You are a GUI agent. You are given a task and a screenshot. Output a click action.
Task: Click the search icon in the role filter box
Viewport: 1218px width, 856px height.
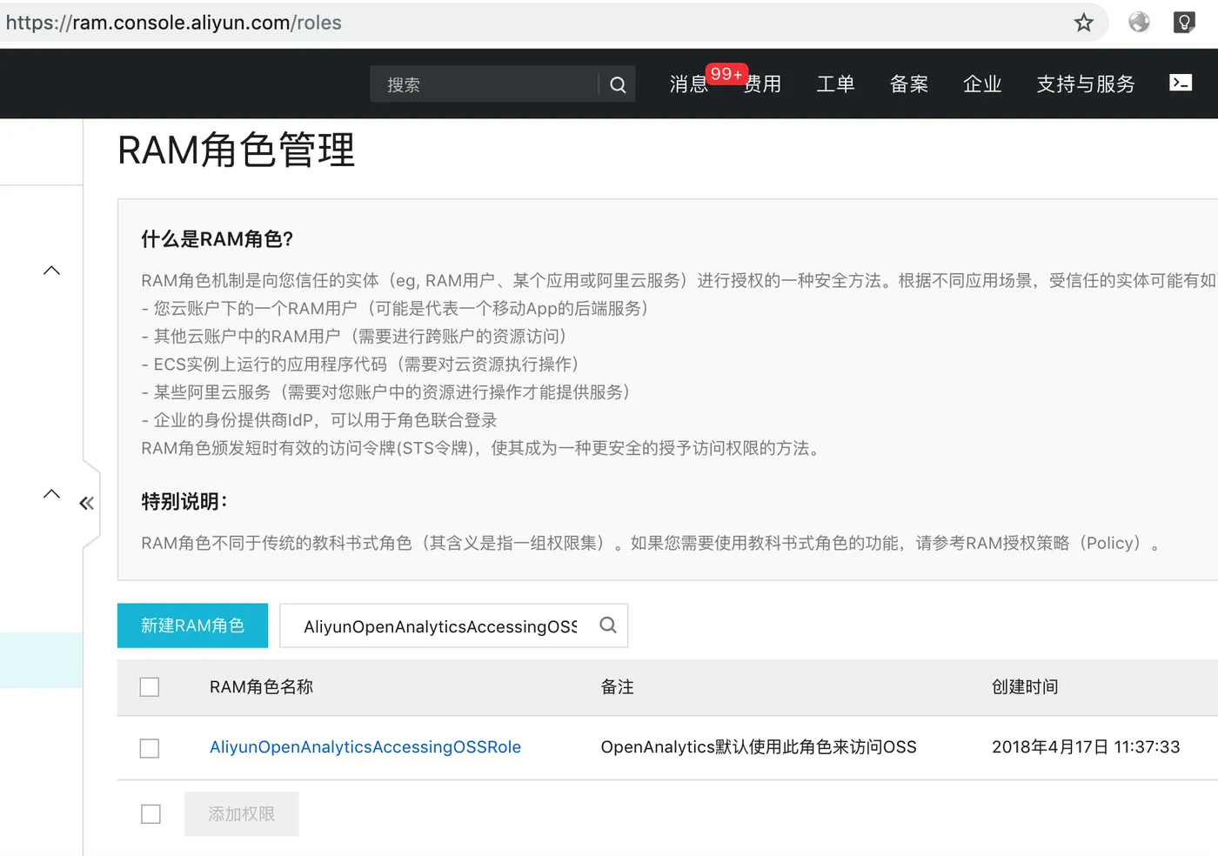click(x=608, y=625)
